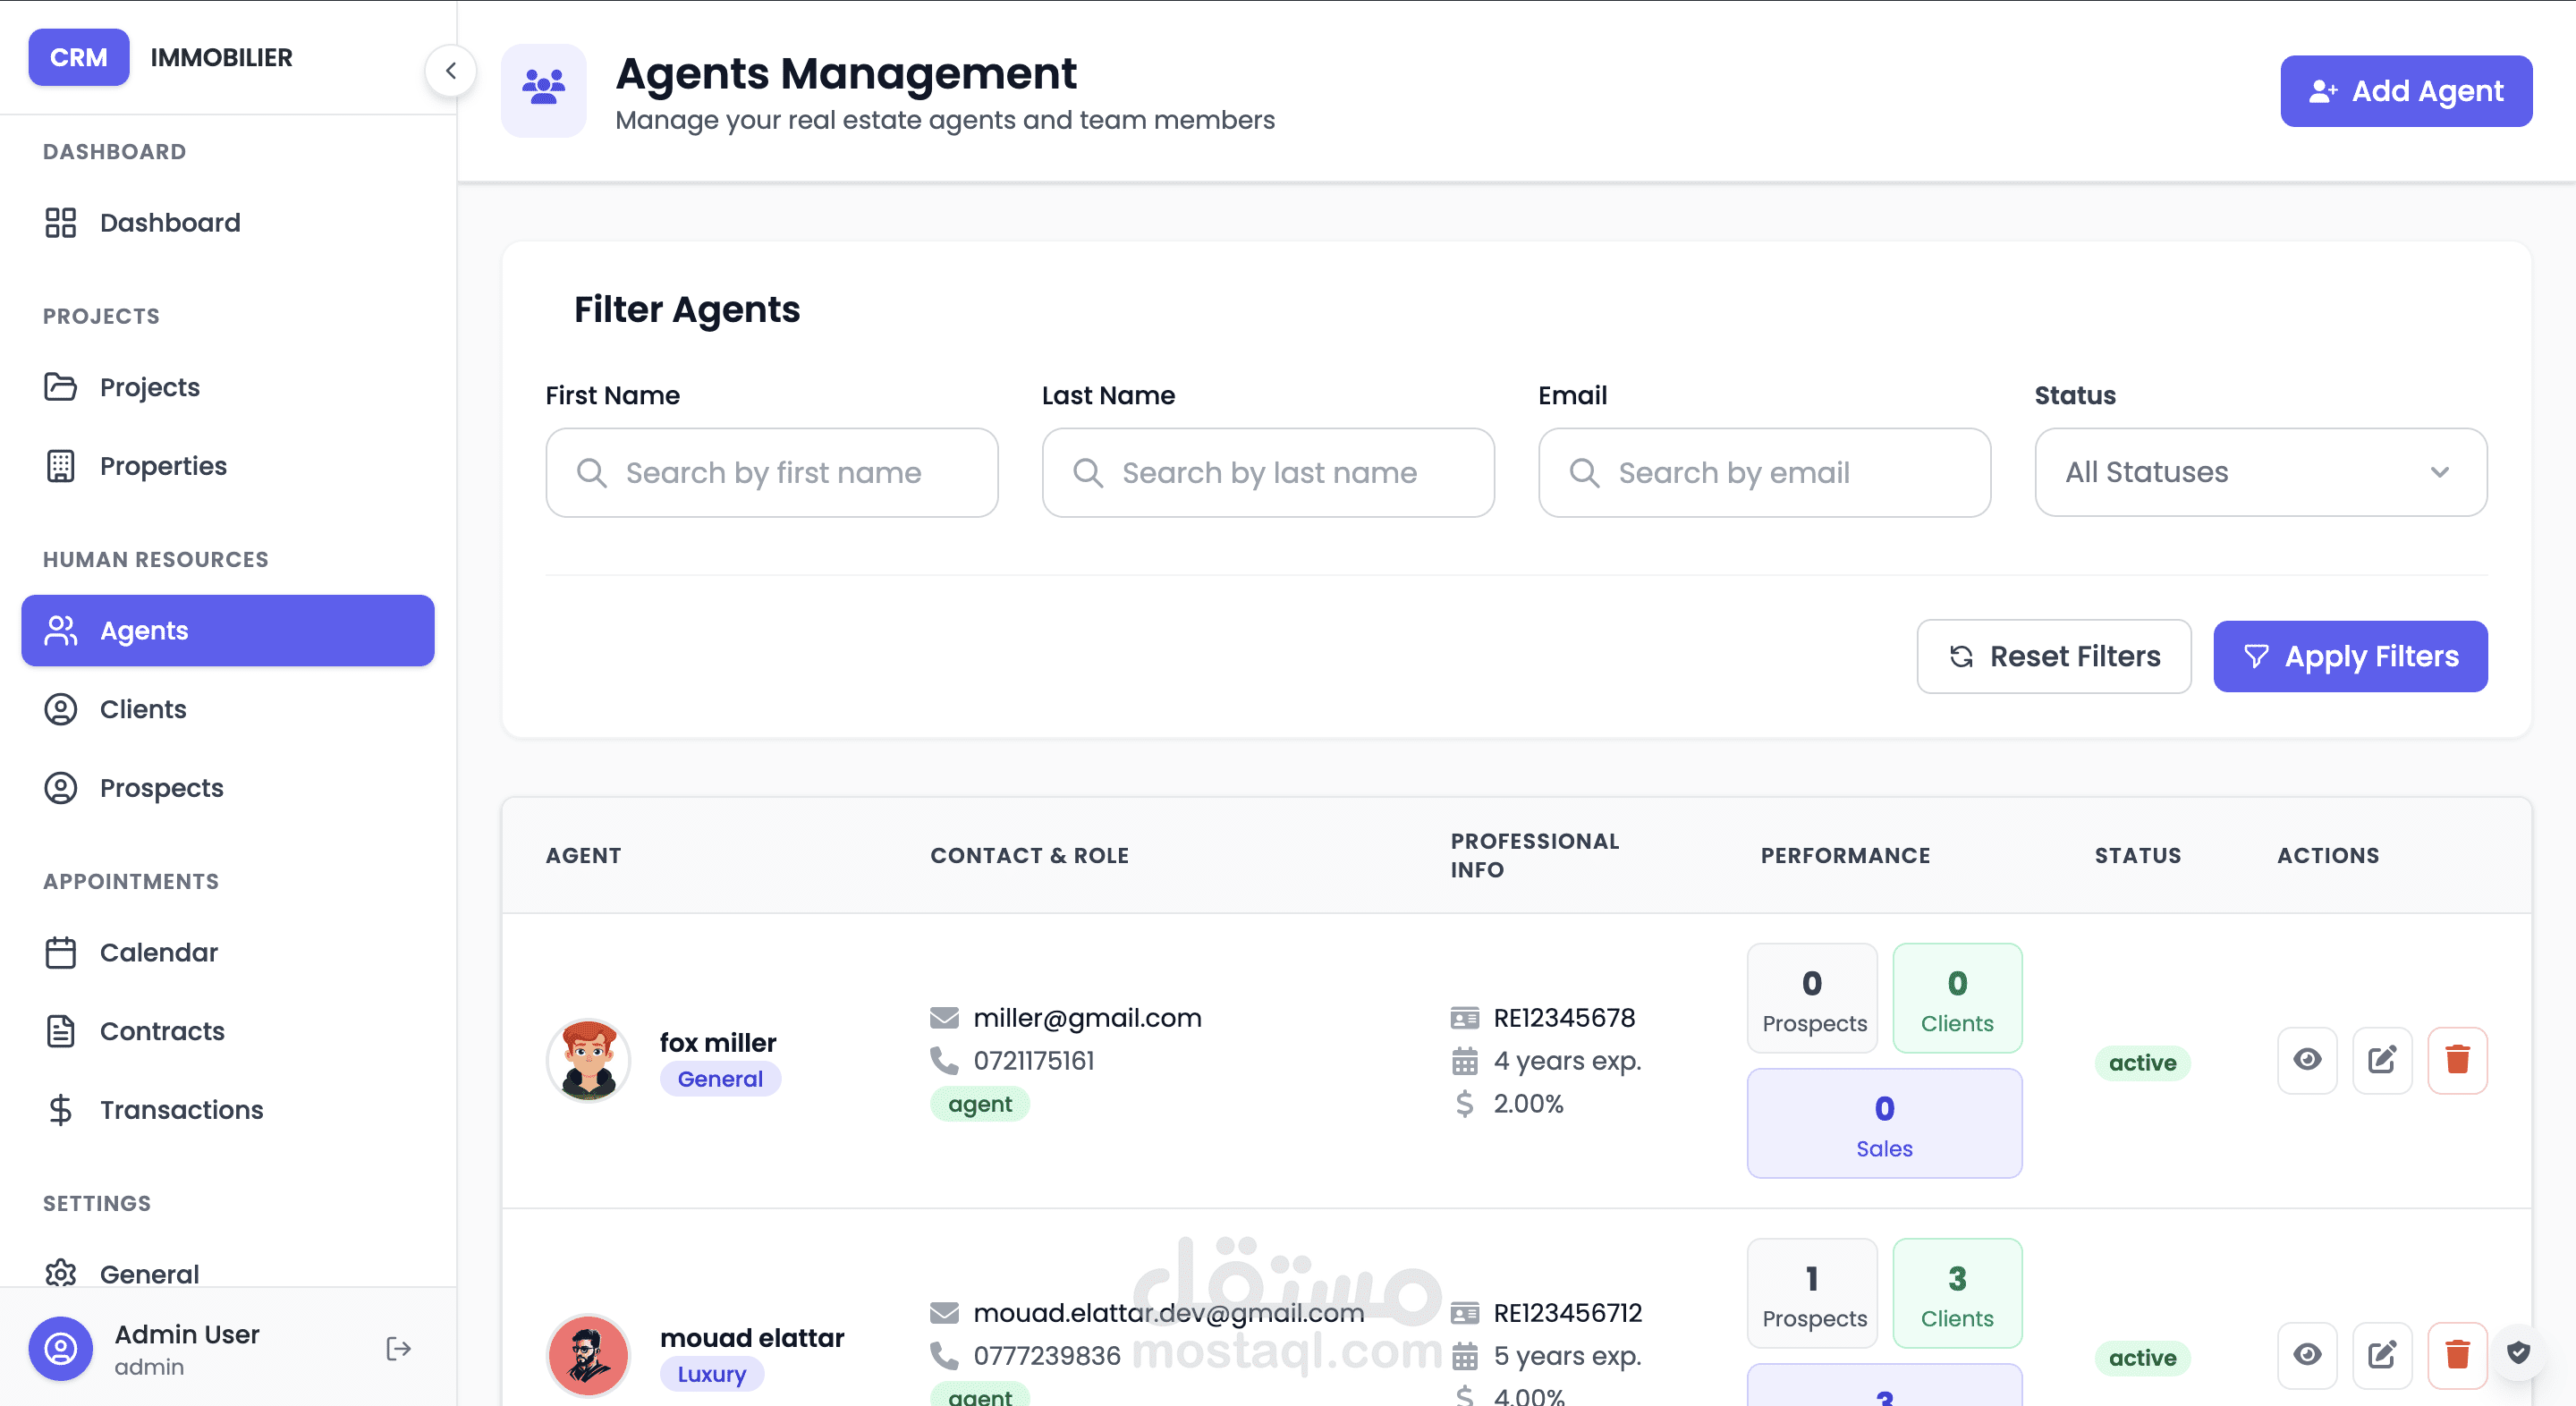This screenshot has height=1406, width=2576.
Task: Log out using the icon beside Admin User
Action: pos(398,1349)
